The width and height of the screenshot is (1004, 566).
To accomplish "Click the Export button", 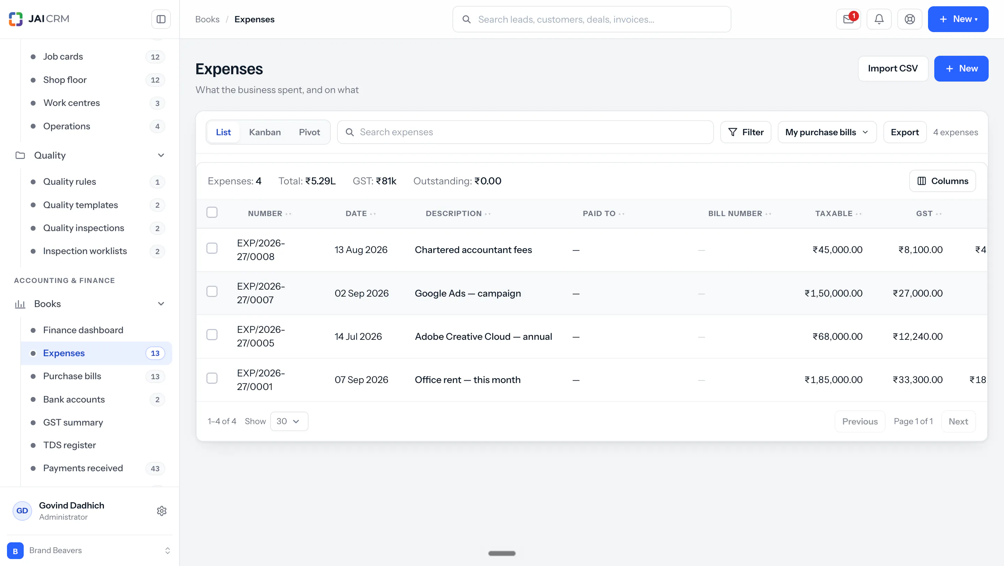I will pos(905,132).
